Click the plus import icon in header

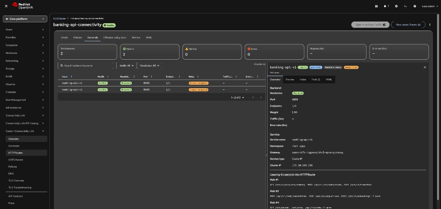[396, 6]
